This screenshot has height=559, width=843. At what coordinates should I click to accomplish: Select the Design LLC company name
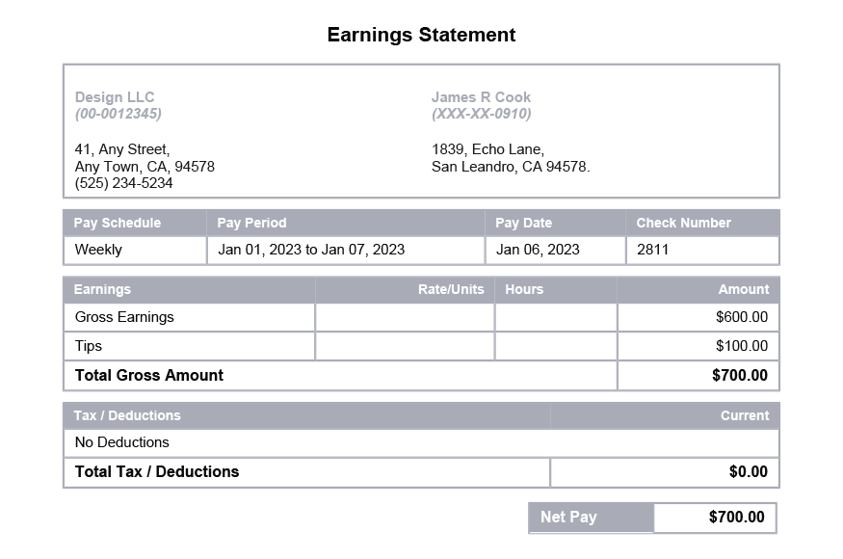[x=115, y=97]
